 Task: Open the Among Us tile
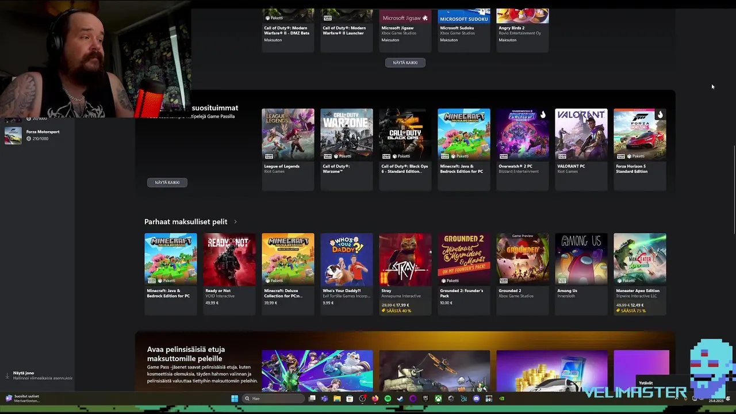[x=581, y=274]
